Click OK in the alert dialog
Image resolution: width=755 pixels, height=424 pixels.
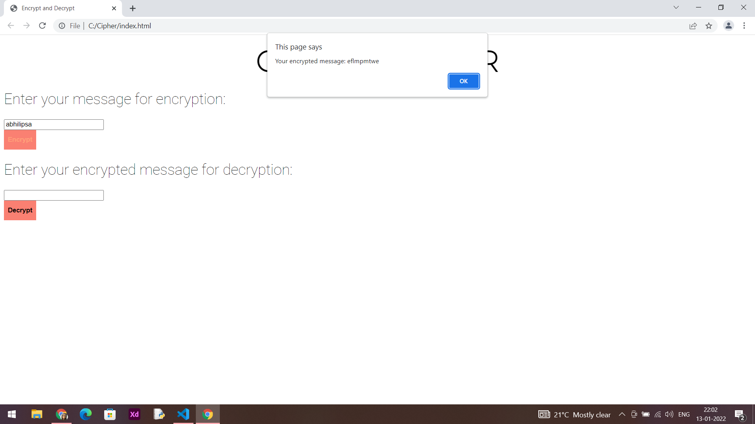click(x=464, y=81)
